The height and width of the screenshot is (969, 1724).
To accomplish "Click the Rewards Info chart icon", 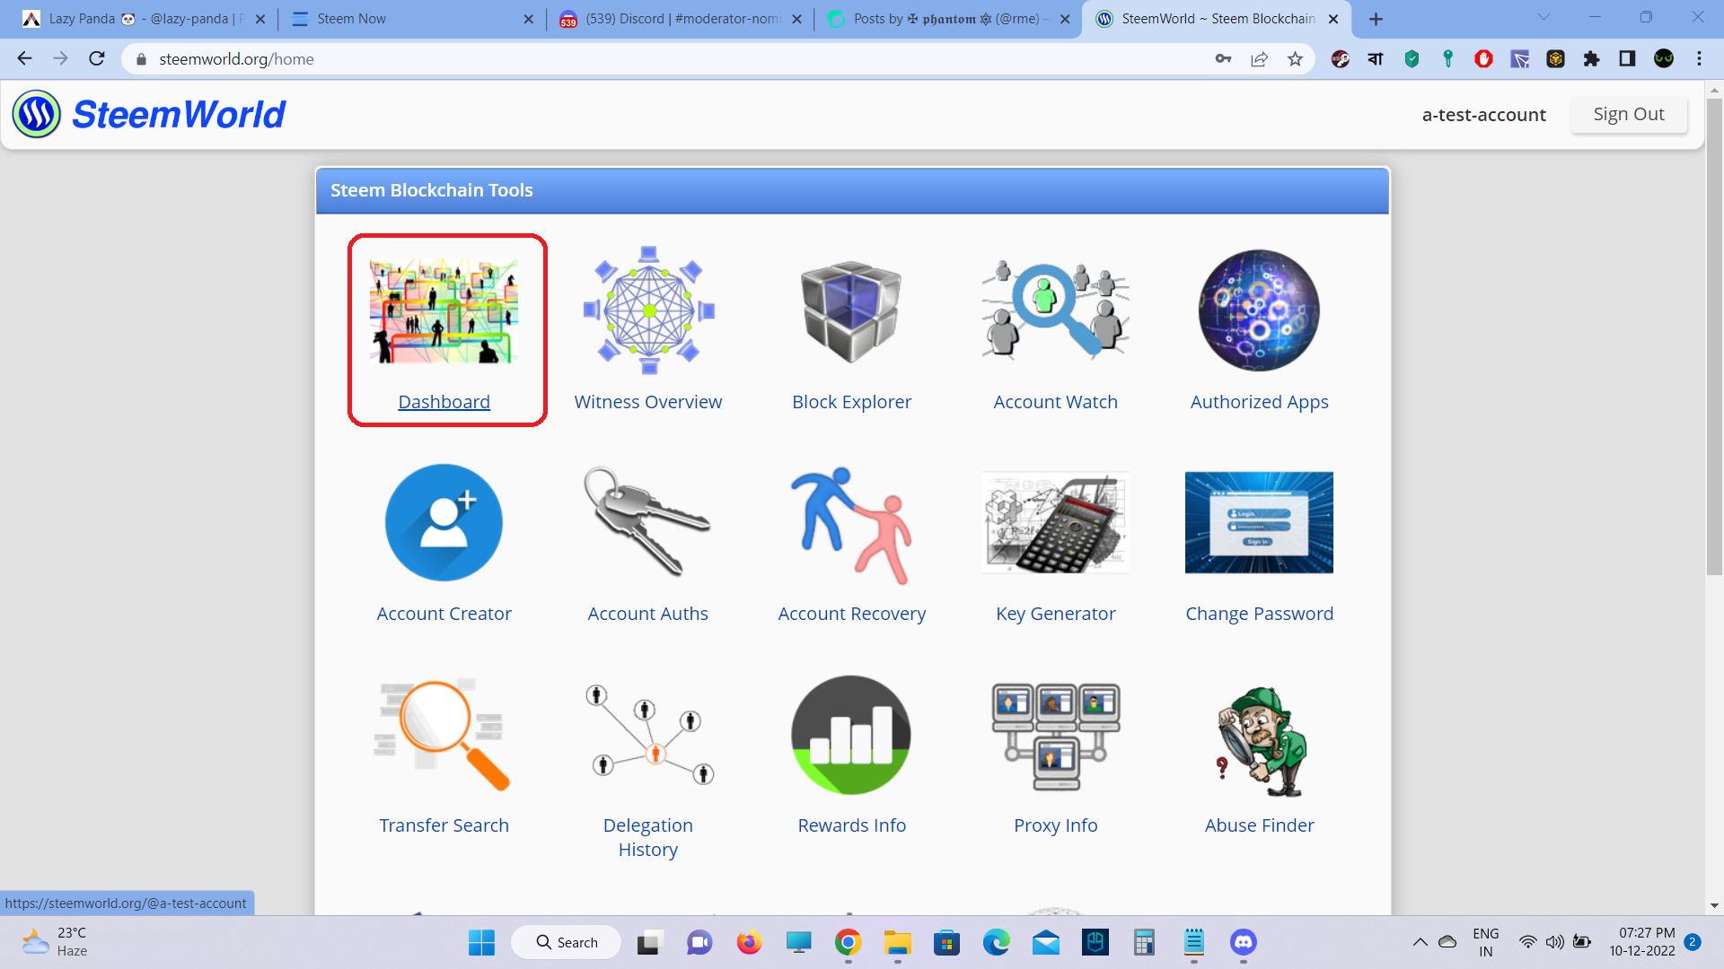I will pyautogui.click(x=851, y=734).
